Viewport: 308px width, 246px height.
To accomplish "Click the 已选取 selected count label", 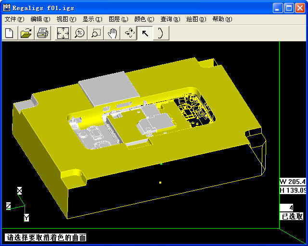I will [293, 217].
